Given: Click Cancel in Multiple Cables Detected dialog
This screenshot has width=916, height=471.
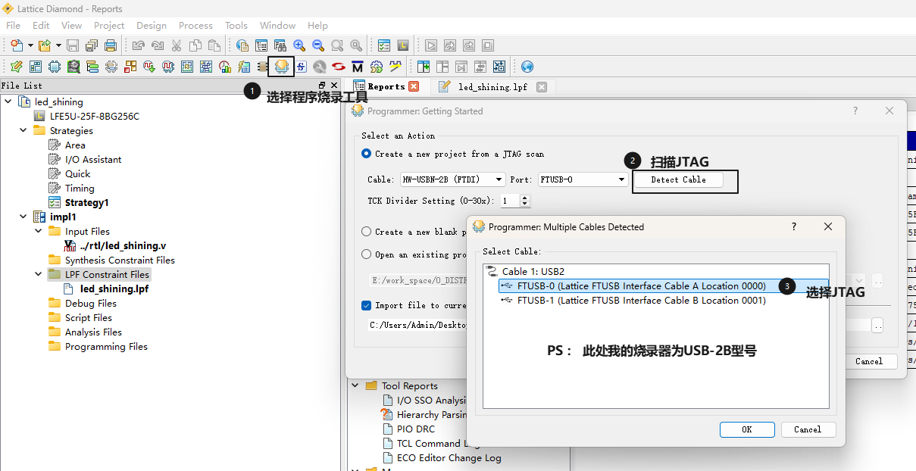Looking at the screenshot, I should pos(808,429).
